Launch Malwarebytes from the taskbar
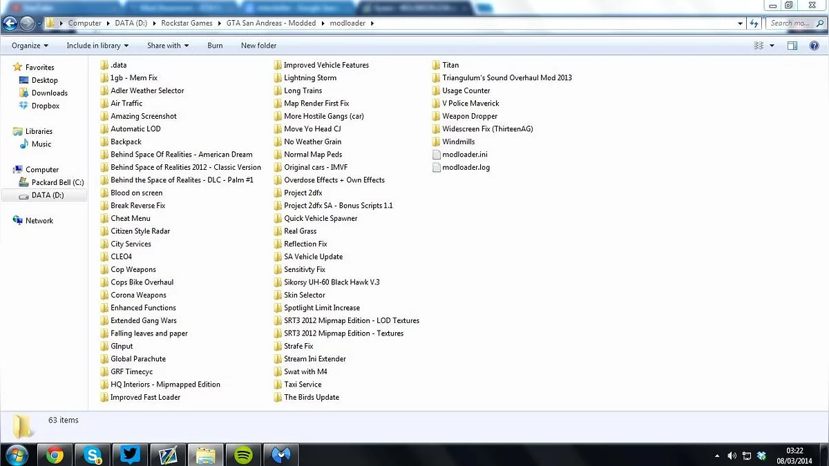 [281, 455]
